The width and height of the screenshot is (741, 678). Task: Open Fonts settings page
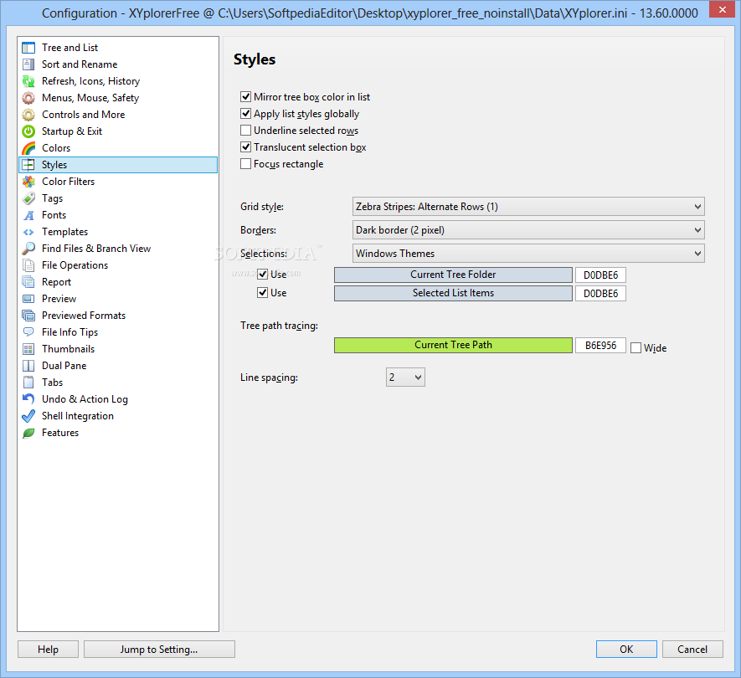[x=118, y=215]
